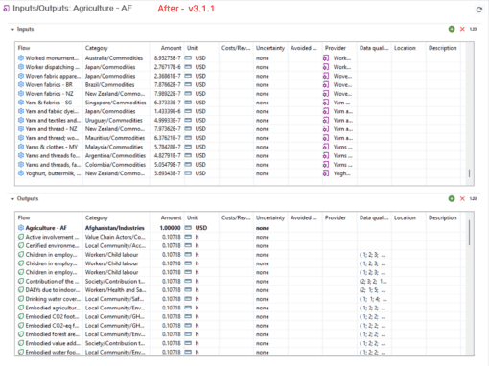489x366 pixels.
Task: Open provider icon for Yarn & fabrics - SG row
Action: point(326,103)
